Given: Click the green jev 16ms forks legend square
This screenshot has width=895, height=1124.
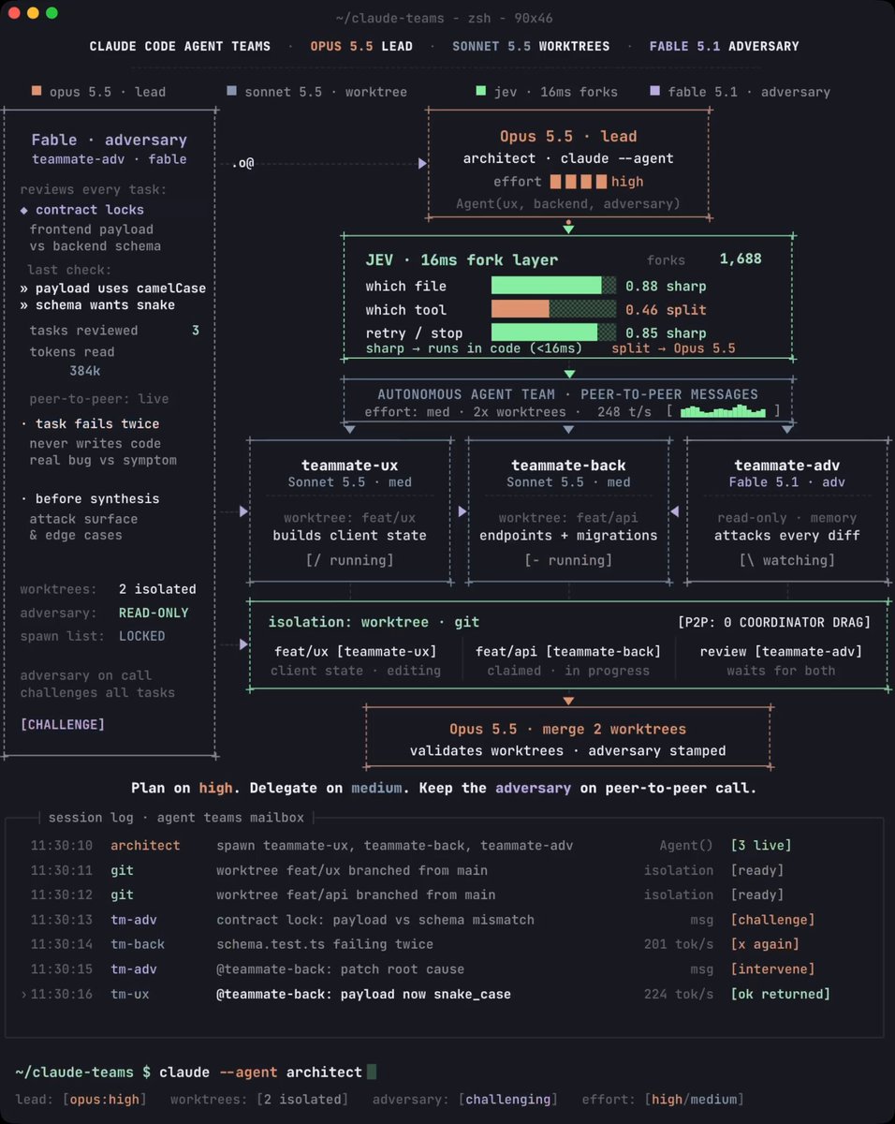Looking at the screenshot, I should click(x=480, y=92).
